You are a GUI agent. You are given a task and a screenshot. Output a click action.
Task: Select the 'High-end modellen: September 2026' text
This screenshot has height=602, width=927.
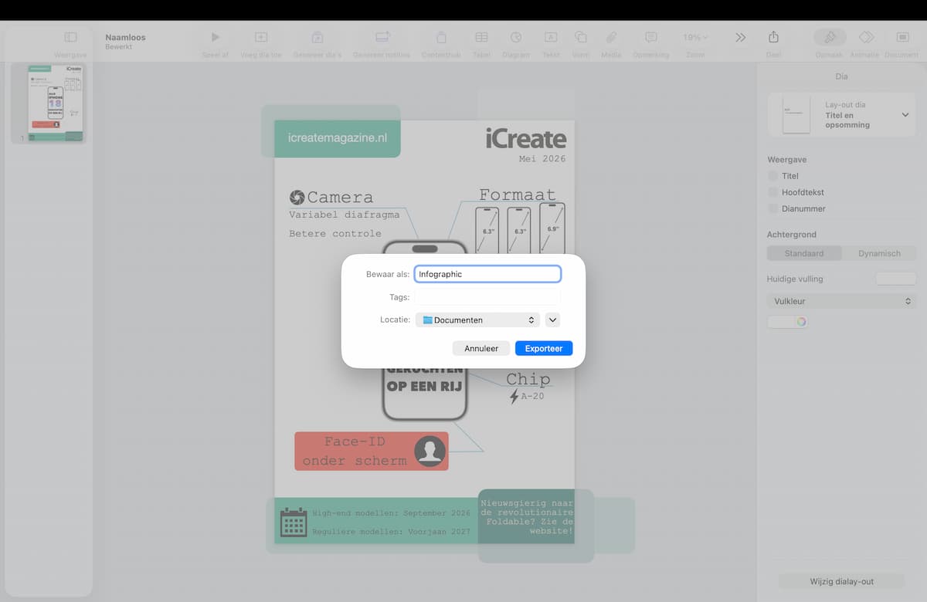pyautogui.click(x=392, y=513)
